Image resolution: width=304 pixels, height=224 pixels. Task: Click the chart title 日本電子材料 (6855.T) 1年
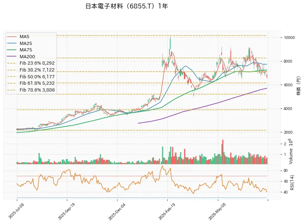point(127,6)
